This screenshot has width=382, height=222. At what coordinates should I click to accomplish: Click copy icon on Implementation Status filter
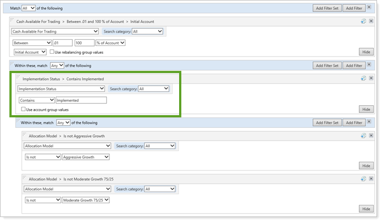click(363, 79)
